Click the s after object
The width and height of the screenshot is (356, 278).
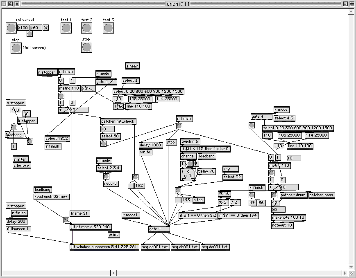tap(20, 159)
